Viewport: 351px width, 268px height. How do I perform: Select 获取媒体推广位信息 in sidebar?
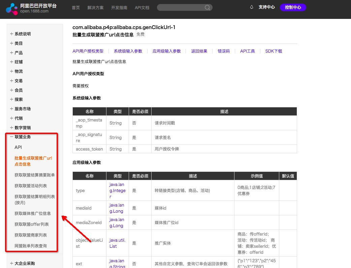33,214
